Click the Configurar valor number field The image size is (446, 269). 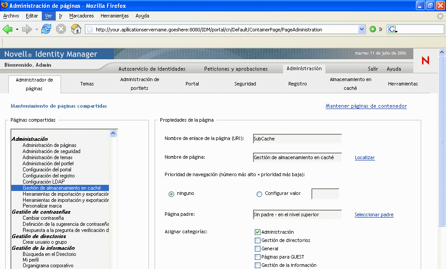325,194
